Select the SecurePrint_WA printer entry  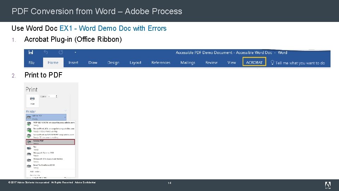tap(50, 130)
